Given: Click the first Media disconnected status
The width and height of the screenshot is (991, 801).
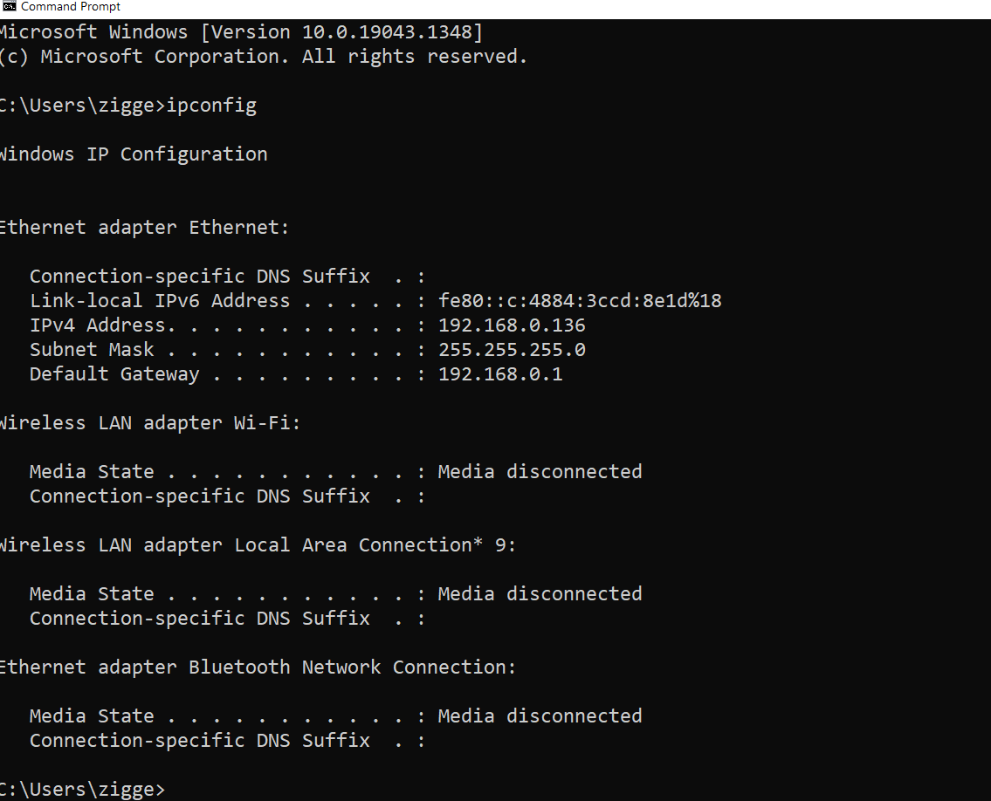Looking at the screenshot, I should [x=540, y=471].
